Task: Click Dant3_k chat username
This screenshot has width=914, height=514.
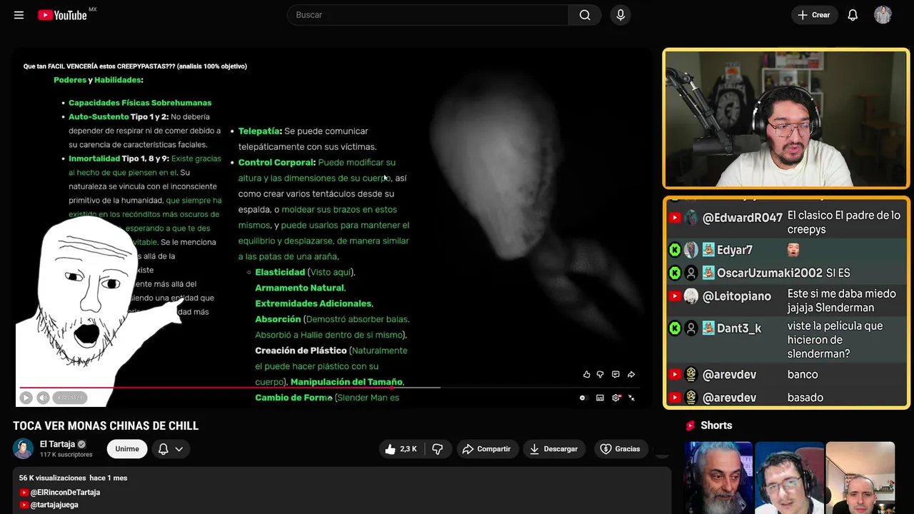Action: point(739,328)
